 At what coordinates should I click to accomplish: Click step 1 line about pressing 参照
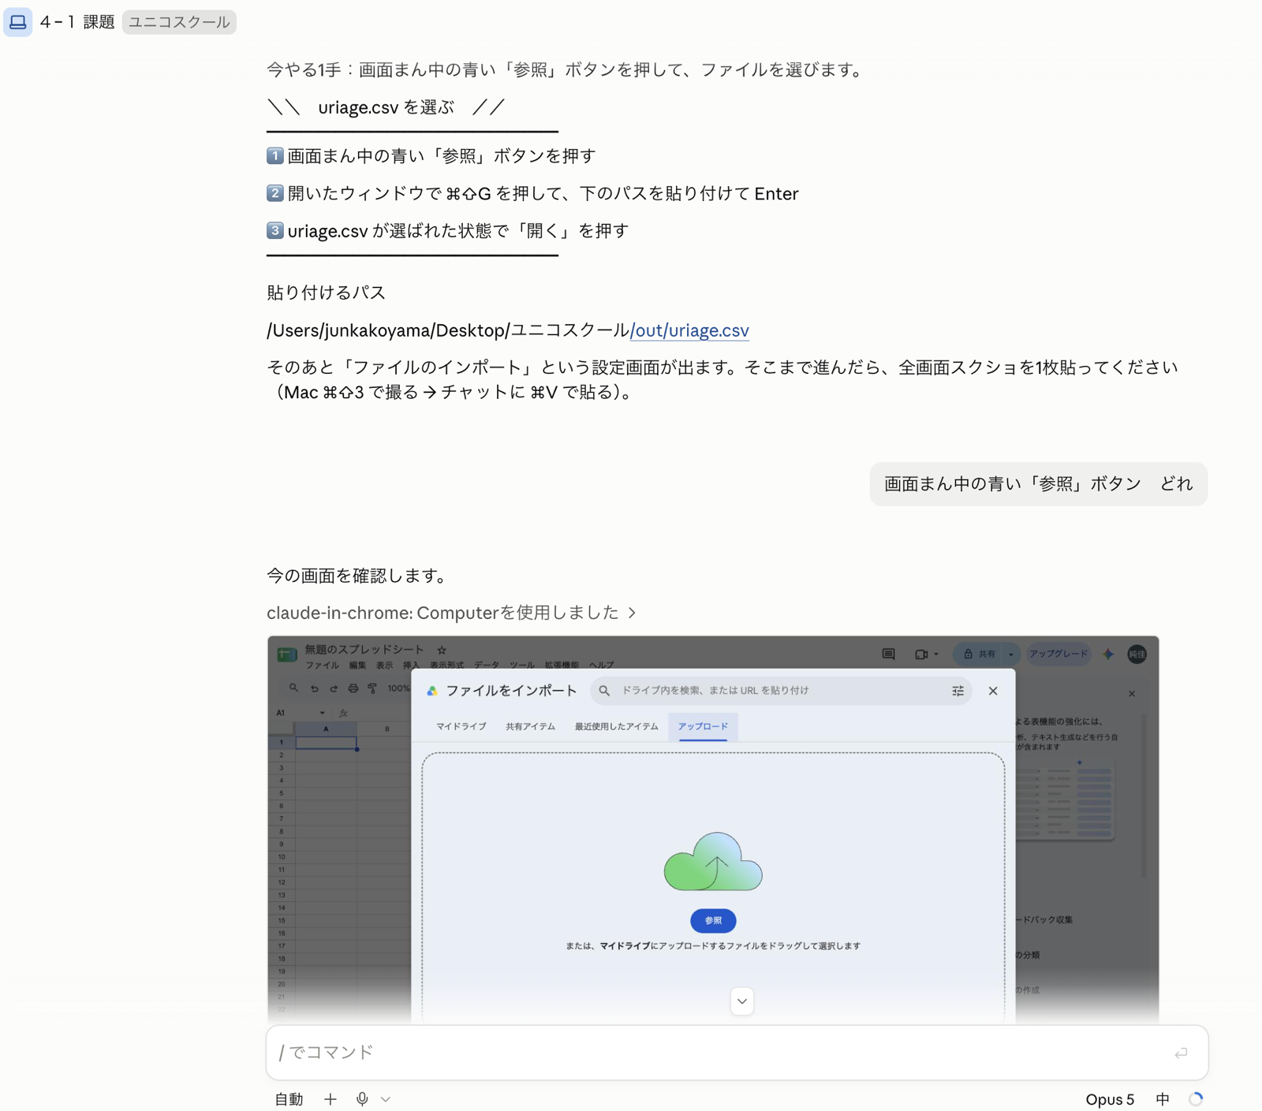tap(431, 156)
